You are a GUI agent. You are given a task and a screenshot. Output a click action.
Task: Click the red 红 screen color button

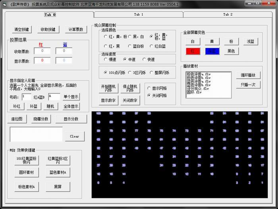coord(193,51)
